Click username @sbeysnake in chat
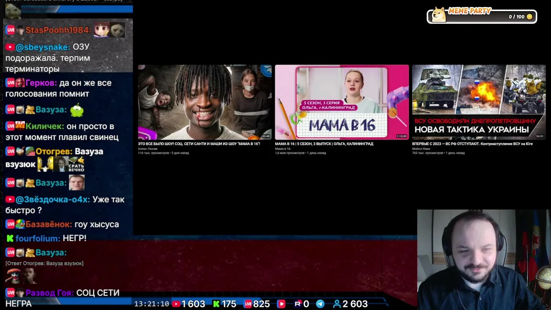This screenshot has height=310, width=551. point(43,47)
